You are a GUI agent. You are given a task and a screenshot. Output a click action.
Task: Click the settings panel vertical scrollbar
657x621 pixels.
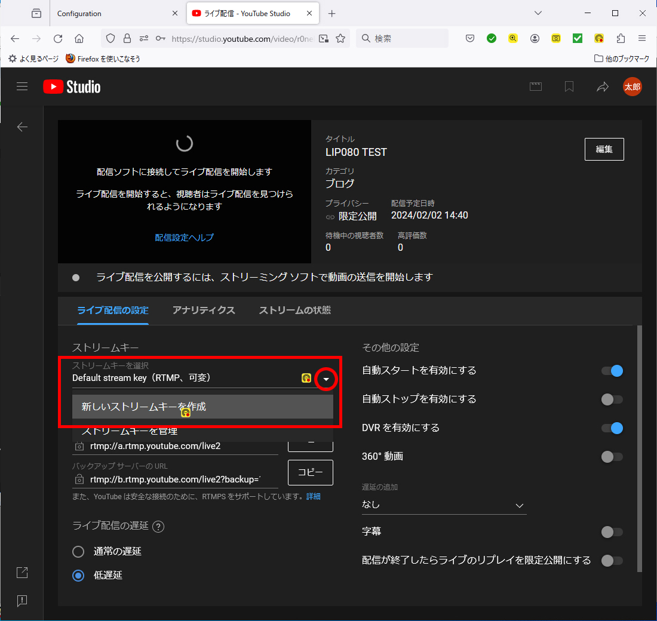[640, 448]
